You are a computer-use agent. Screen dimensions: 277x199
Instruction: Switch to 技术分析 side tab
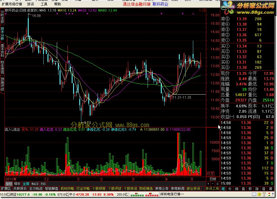(2, 33)
